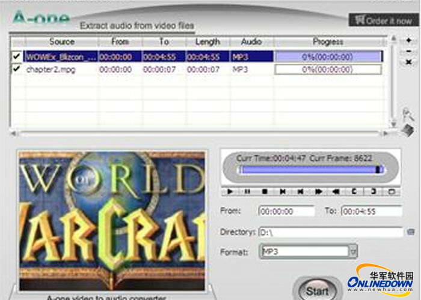The height and width of the screenshot is (300, 421).
Task: Click the rewind button
Action: point(336,191)
